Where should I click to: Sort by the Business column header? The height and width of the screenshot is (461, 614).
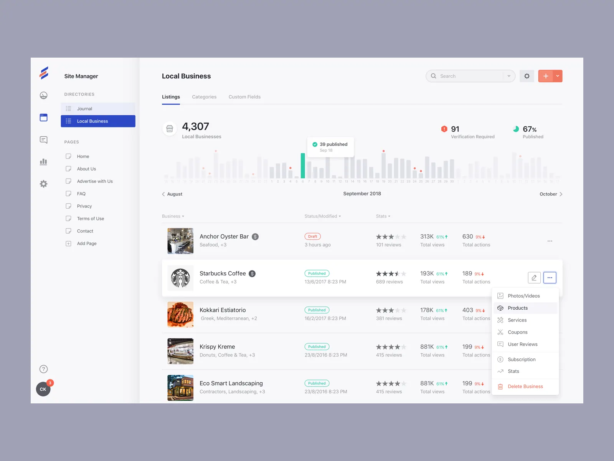coord(173,216)
